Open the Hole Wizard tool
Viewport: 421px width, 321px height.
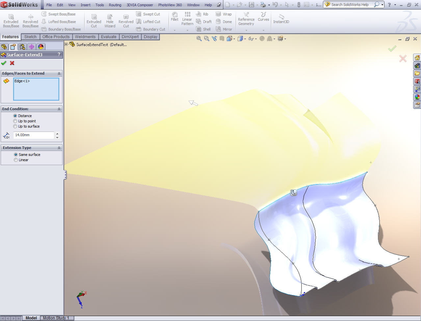[x=110, y=21]
